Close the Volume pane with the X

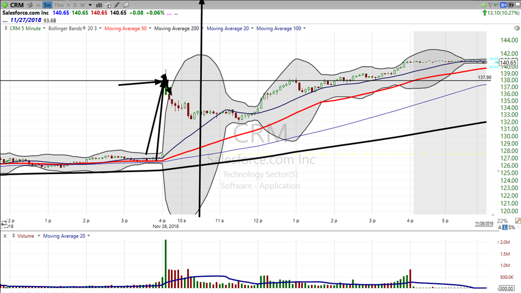point(5,236)
